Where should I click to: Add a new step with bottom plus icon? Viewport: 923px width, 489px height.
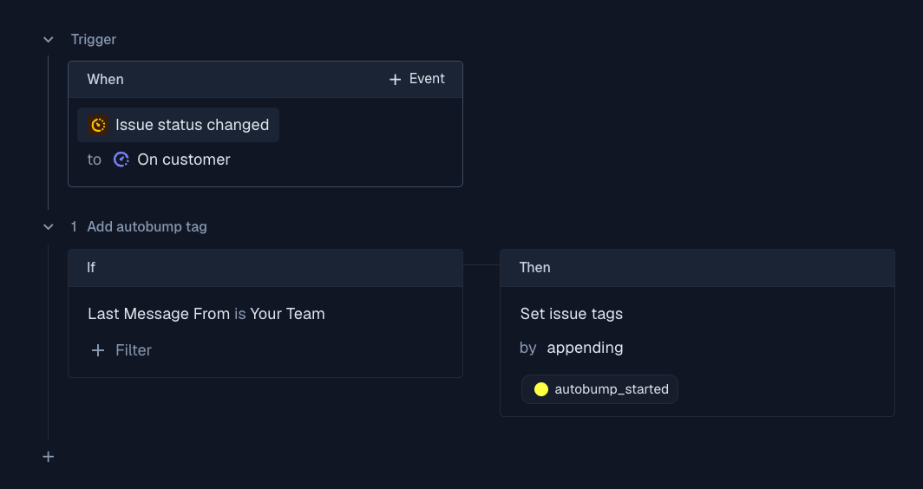49,457
